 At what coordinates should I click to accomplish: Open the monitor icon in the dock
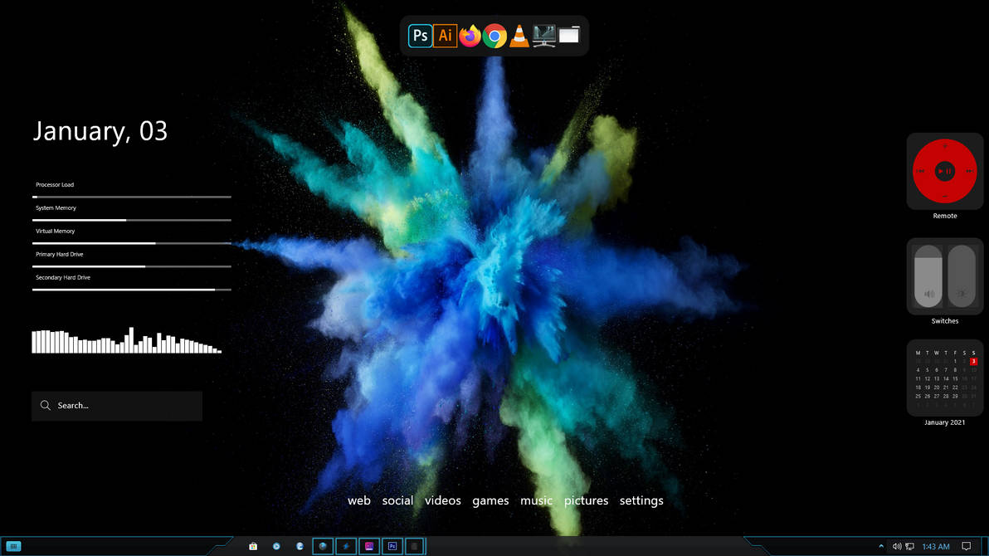(x=543, y=36)
